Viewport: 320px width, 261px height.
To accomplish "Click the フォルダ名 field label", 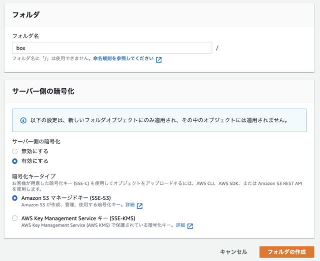I will [25, 36].
